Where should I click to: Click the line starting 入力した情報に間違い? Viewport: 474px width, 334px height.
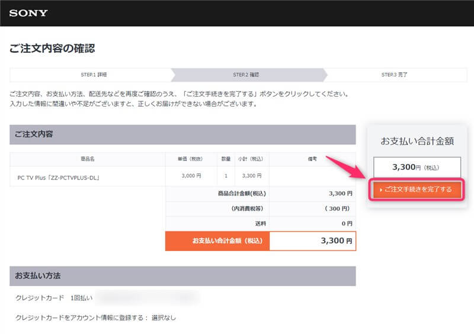(x=134, y=104)
